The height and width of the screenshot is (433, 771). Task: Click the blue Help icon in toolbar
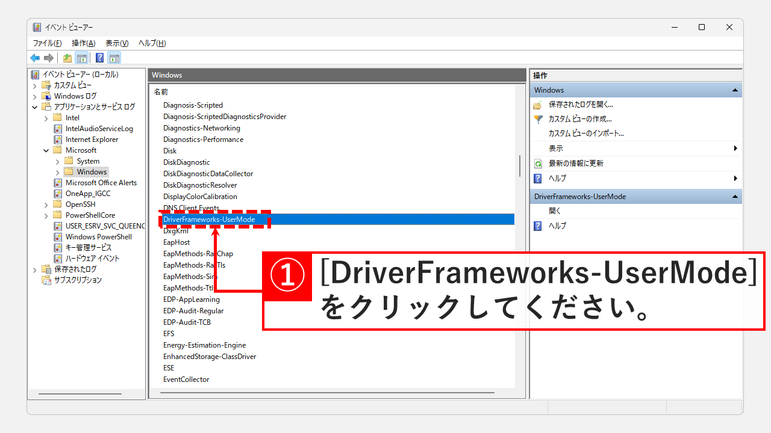99,58
